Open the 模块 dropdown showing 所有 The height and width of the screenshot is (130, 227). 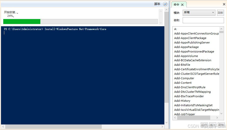click(x=199, y=12)
